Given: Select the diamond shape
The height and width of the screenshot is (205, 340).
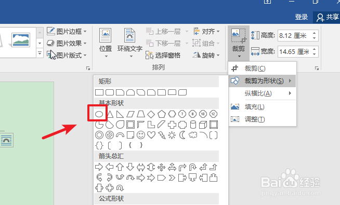Looking at the screenshot, I should pyautogui.click(x=151, y=114).
